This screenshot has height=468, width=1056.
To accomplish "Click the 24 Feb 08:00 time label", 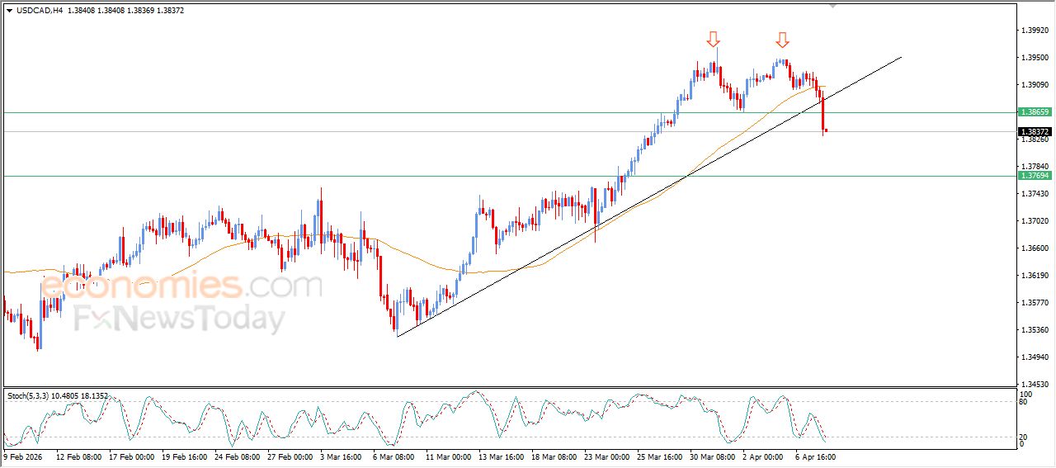I will (237, 456).
